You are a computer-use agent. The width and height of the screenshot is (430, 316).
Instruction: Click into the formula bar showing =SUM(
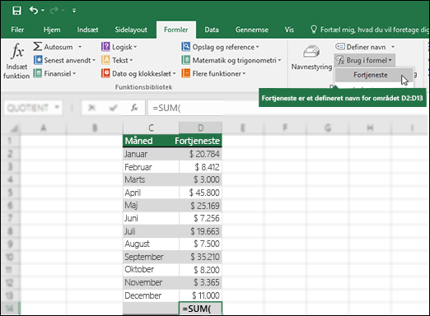coord(185,108)
